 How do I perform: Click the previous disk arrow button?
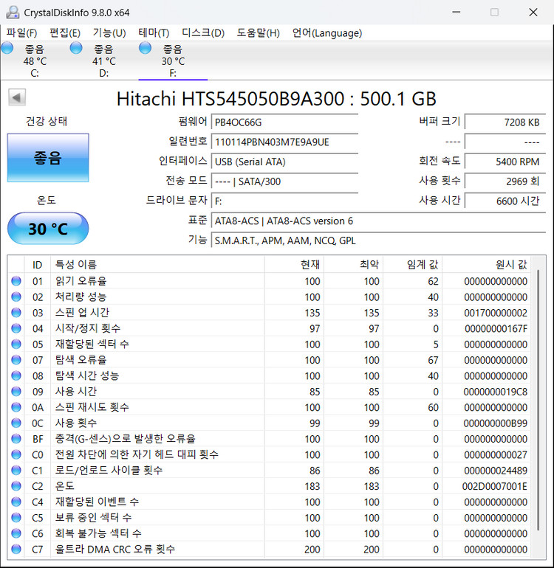click(17, 97)
